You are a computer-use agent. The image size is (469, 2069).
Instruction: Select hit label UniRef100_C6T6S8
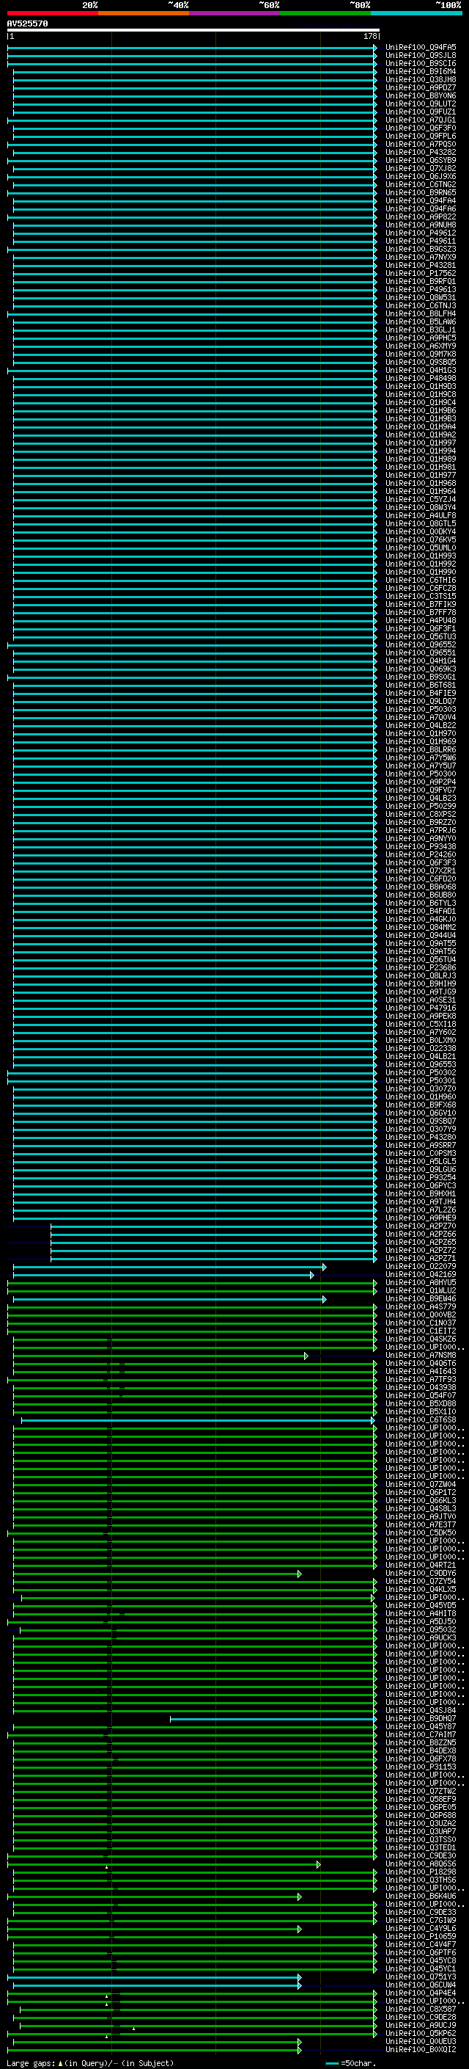click(x=421, y=1419)
